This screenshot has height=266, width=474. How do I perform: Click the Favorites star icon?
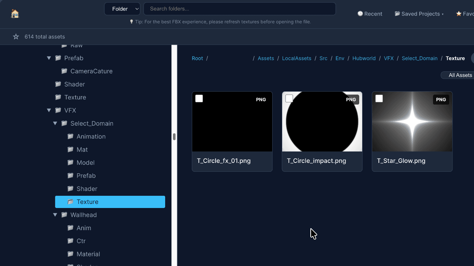[x=458, y=14]
